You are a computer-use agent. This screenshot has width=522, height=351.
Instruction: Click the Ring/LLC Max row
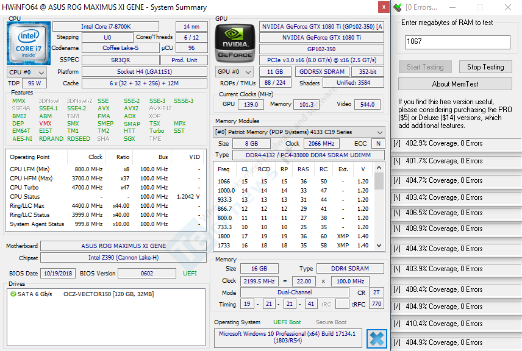coord(105,205)
